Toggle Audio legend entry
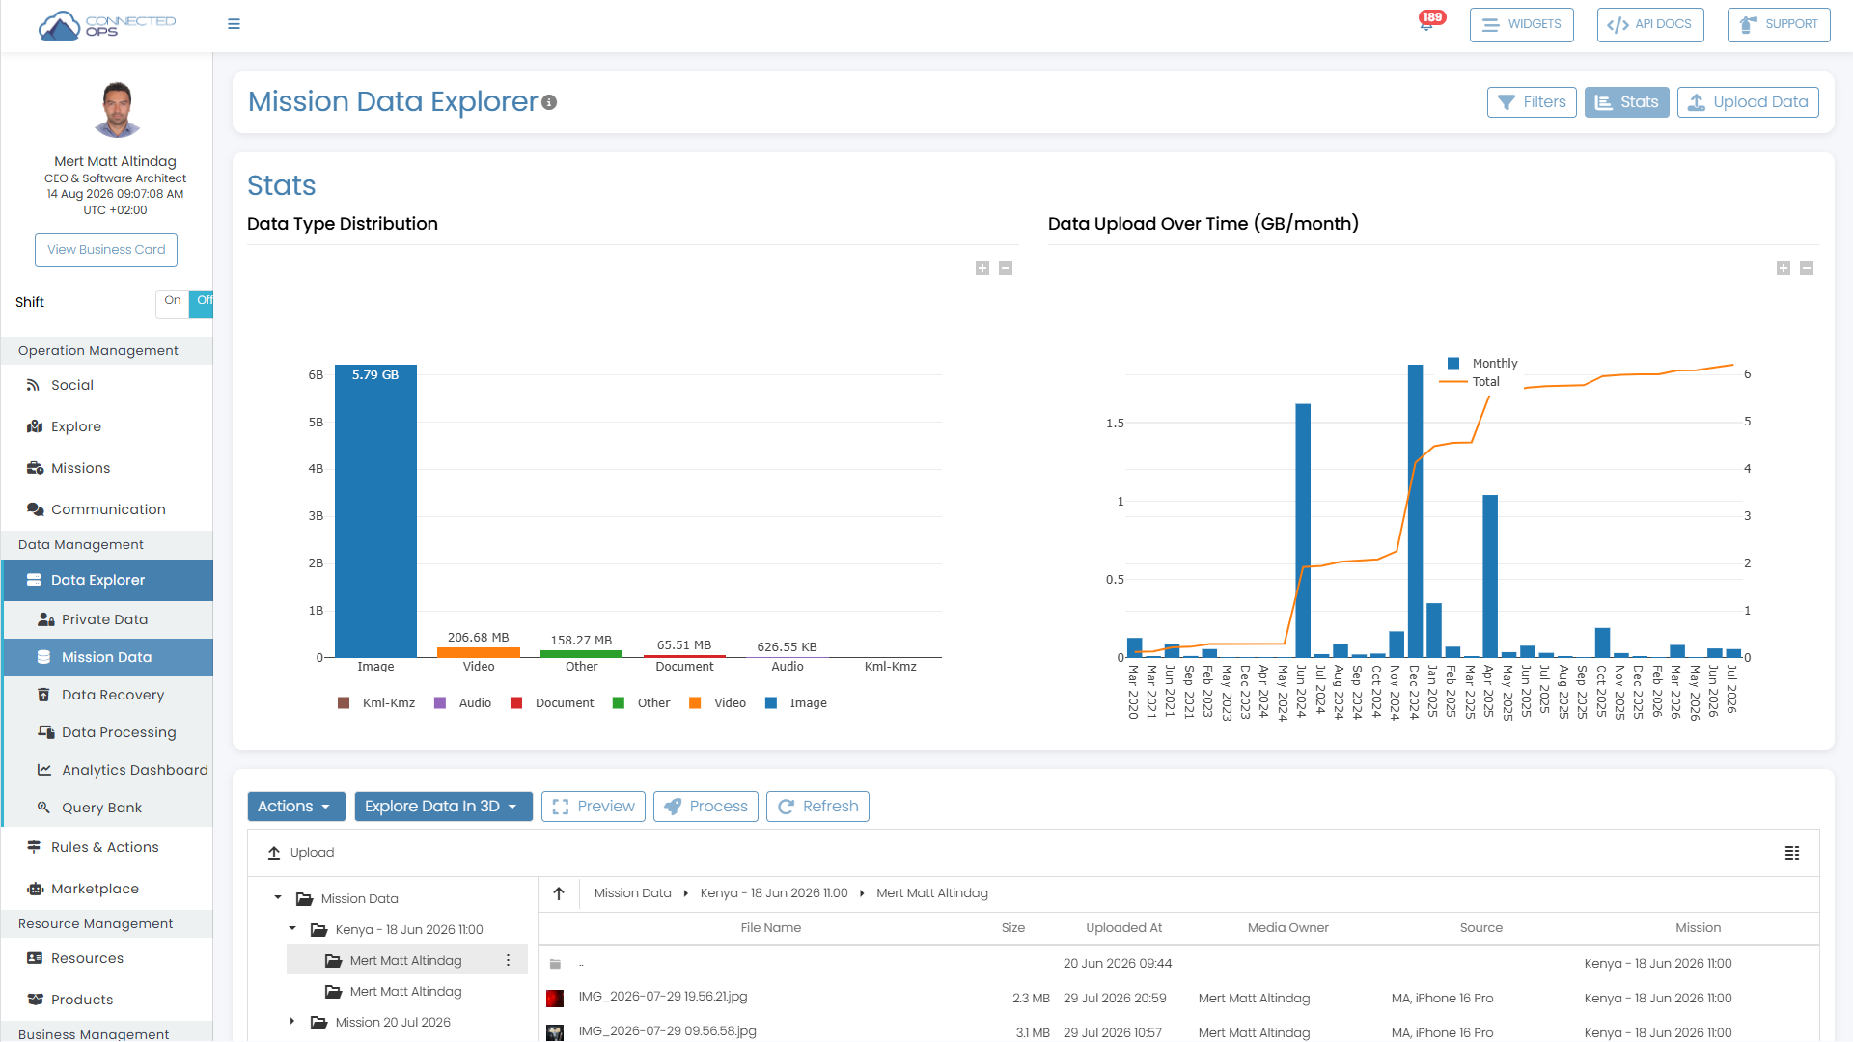 [x=463, y=703]
